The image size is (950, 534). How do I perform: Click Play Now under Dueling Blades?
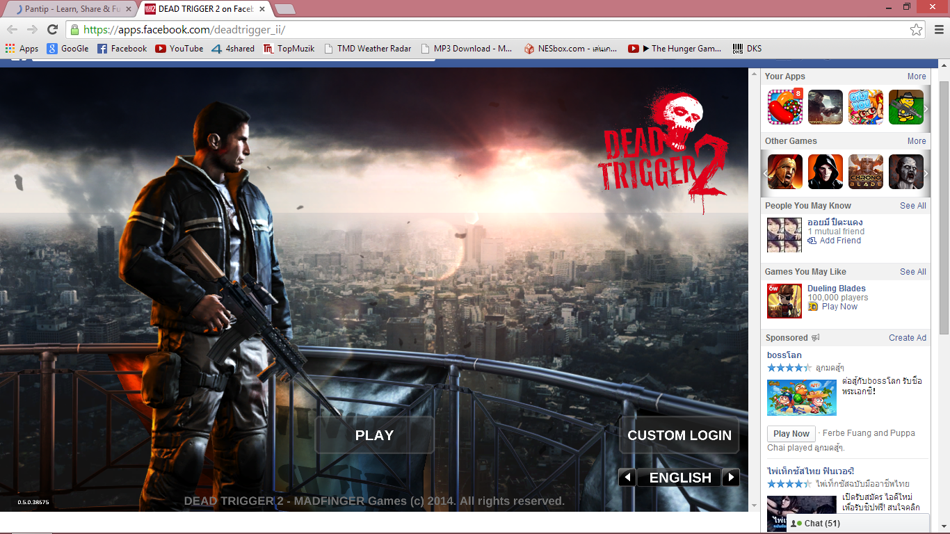tap(833, 307)
